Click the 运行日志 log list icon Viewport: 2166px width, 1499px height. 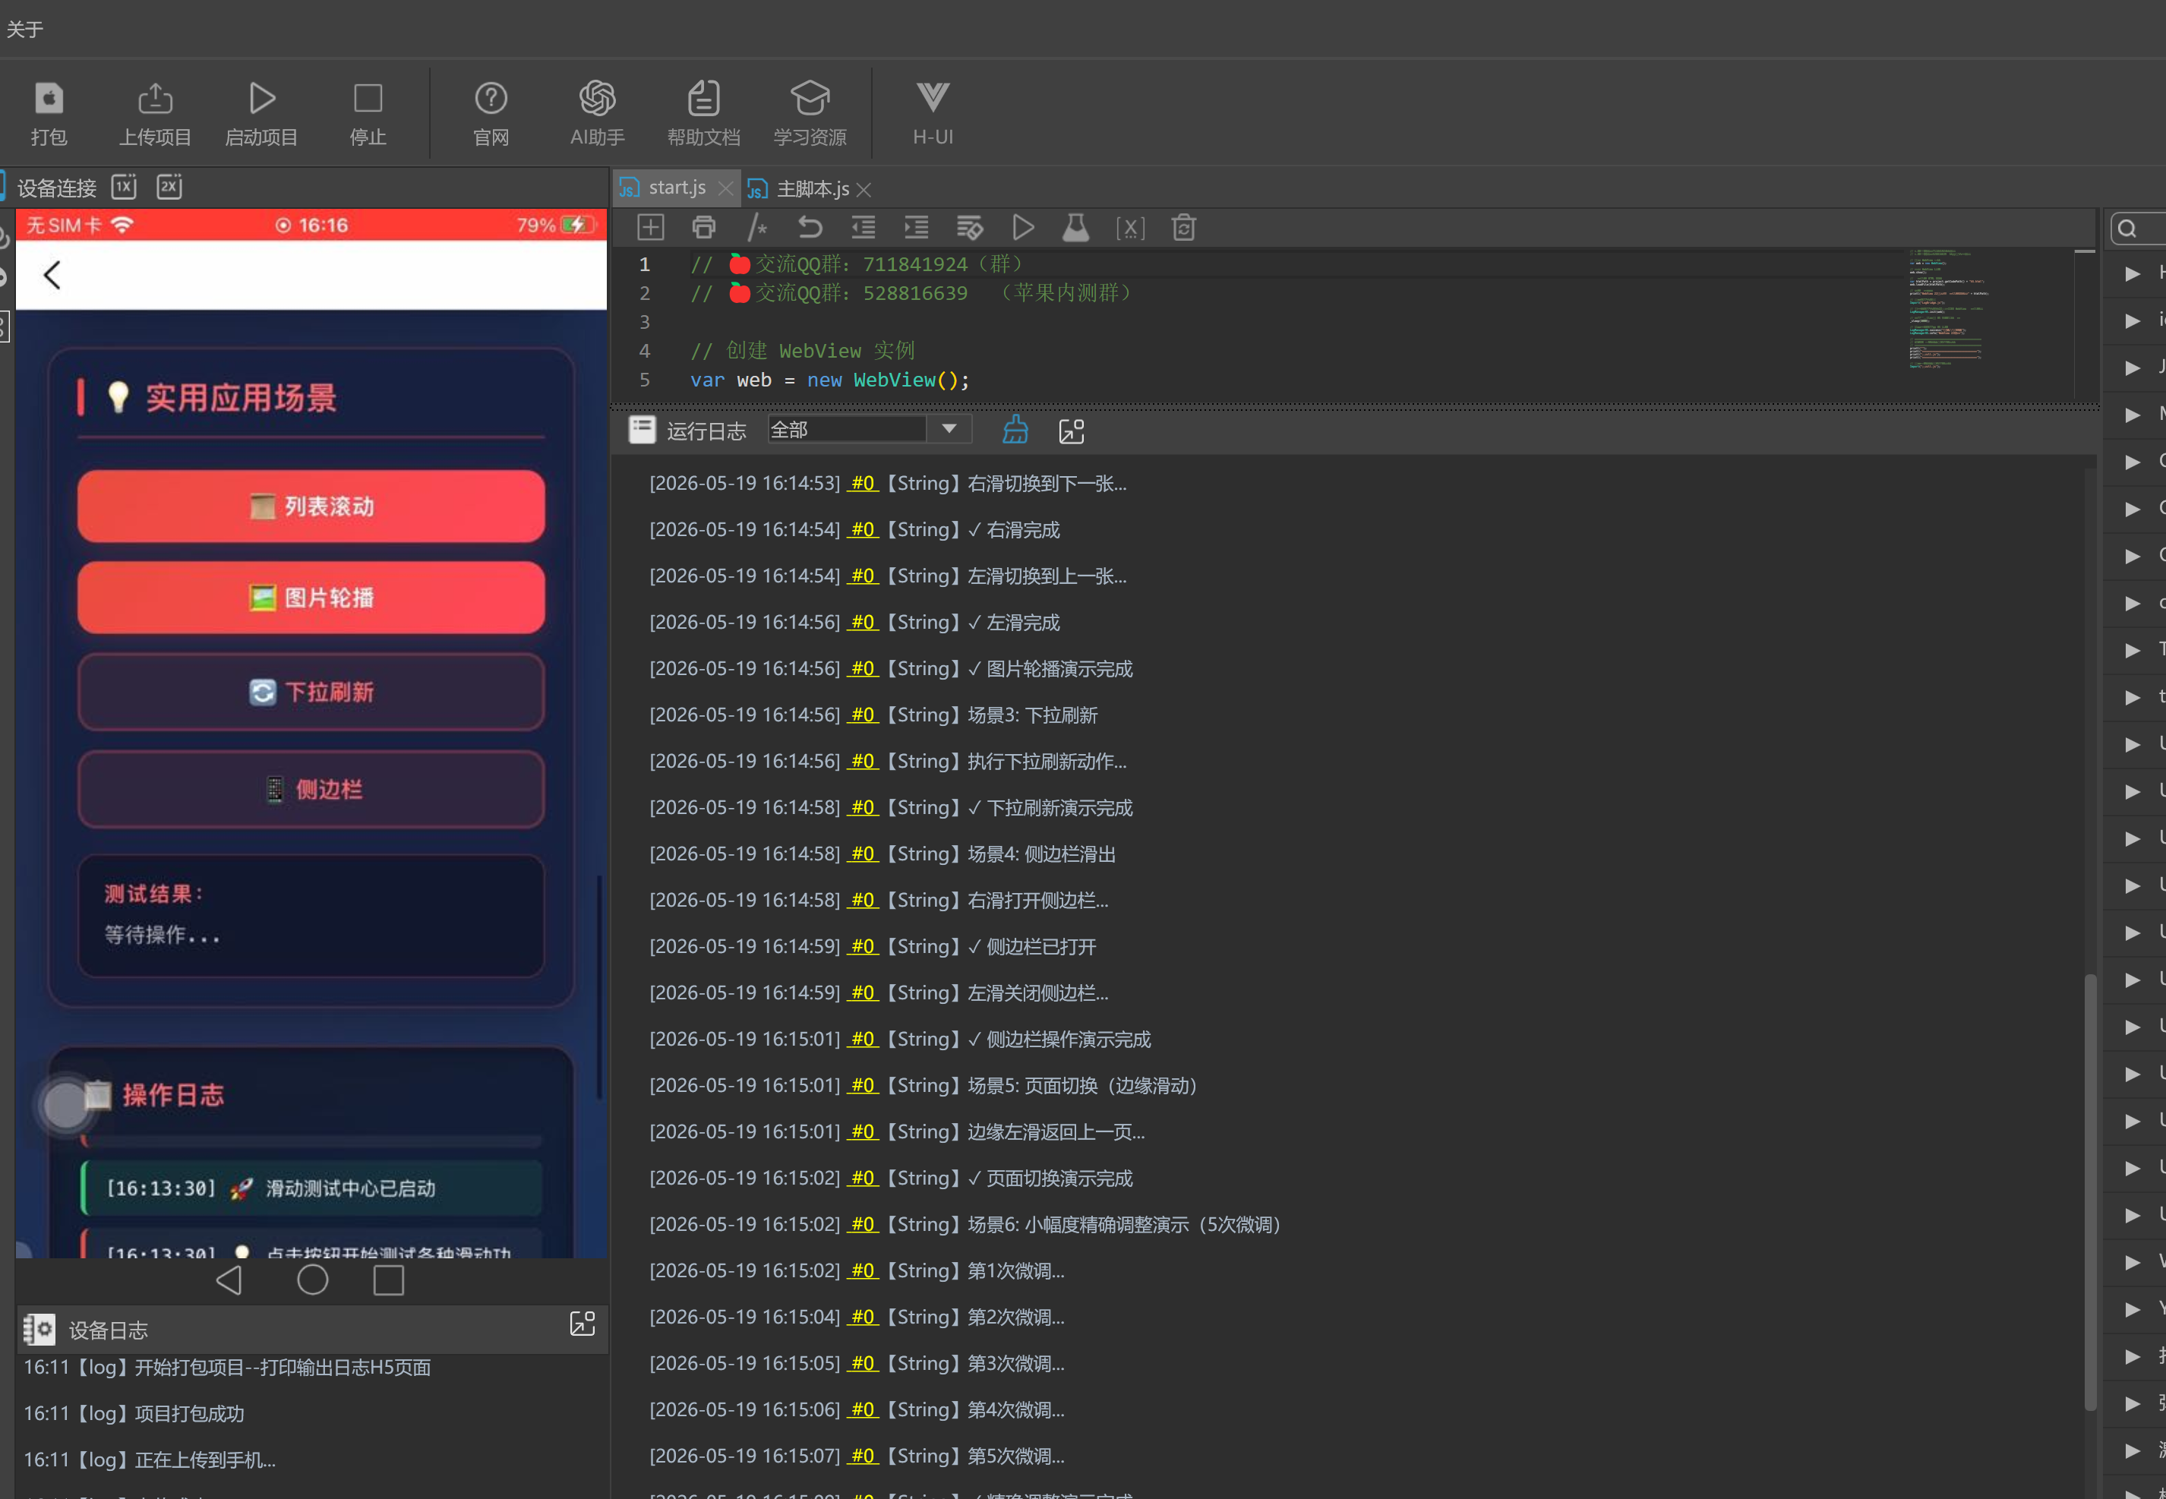[x=643, y=430]
